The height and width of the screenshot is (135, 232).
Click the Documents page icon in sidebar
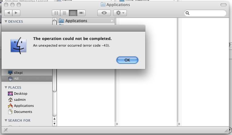[10, 112]
